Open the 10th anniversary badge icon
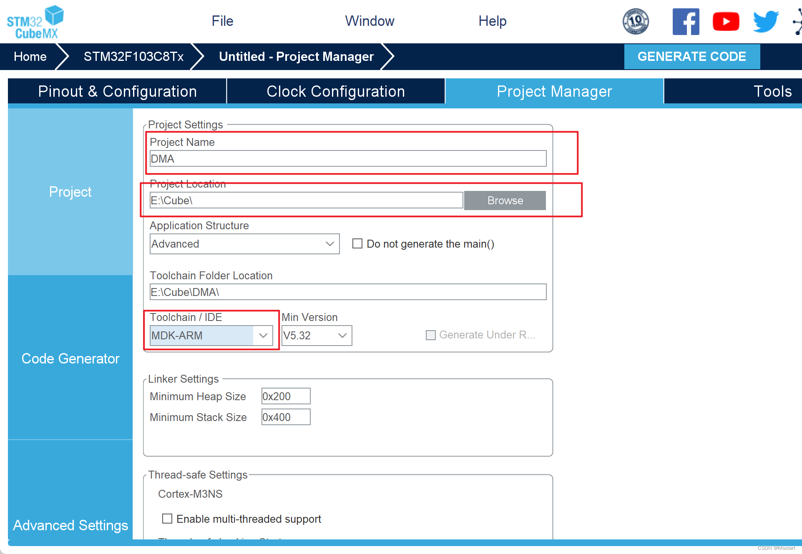This screenshot has height=554, width=802. 636,21
